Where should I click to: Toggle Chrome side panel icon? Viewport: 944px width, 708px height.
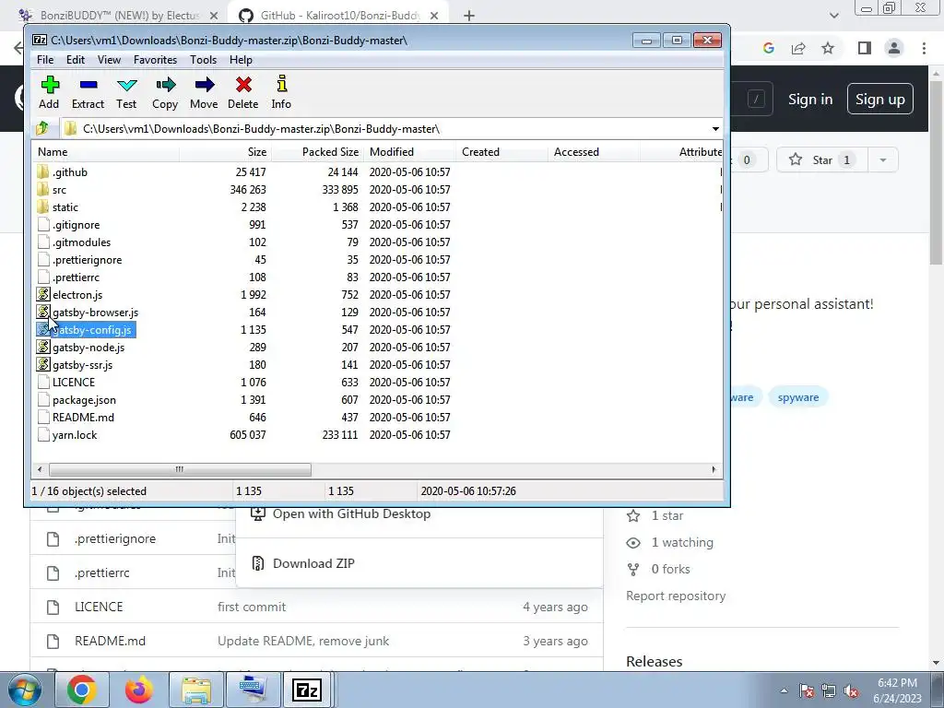pyautogui.click(x=865, y=48)
